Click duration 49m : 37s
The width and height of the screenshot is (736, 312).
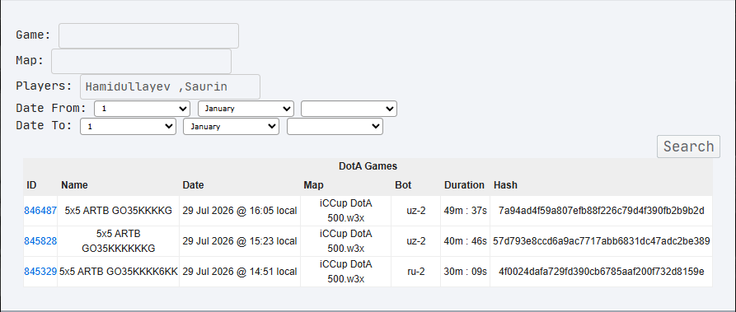point(465,211)
